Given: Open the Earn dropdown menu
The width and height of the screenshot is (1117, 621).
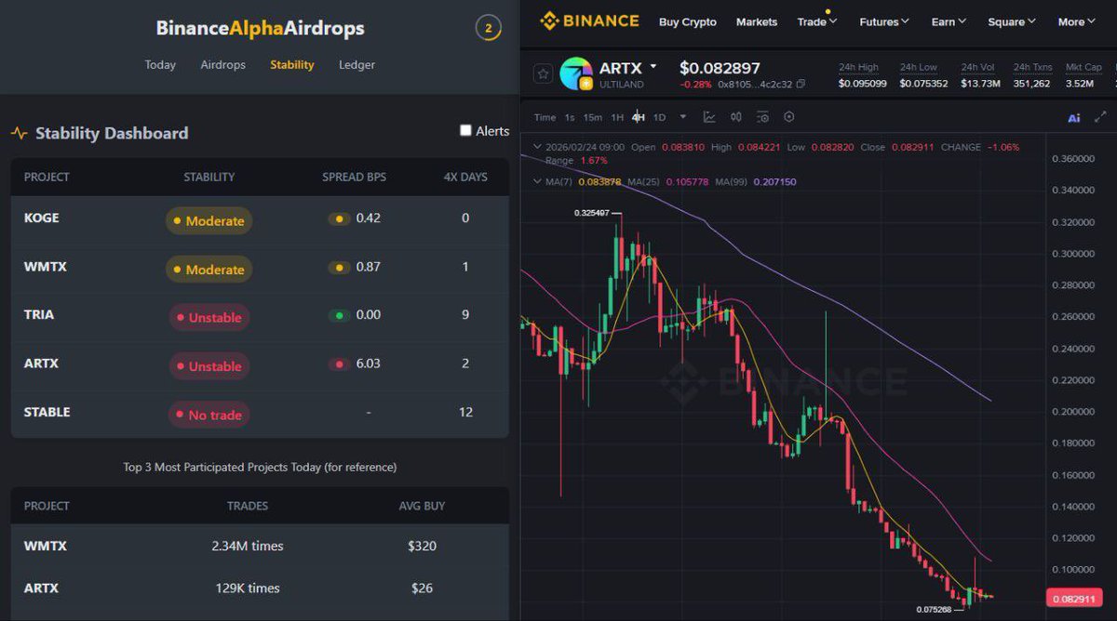Looking at the screenshot, I should tap(949, 21).
